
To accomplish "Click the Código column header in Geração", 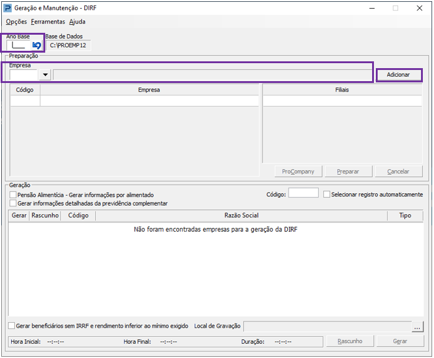I will tap(79, 216).
